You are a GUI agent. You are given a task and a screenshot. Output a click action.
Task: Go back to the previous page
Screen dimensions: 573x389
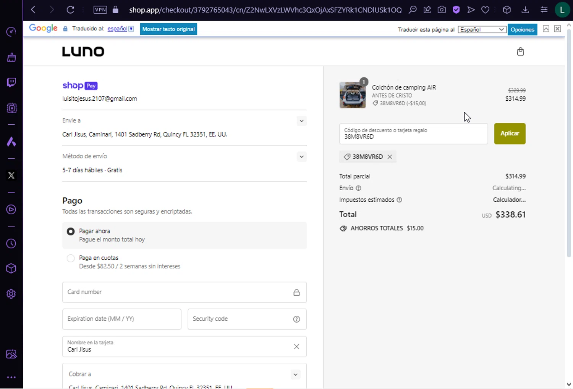tap(33, 10)
